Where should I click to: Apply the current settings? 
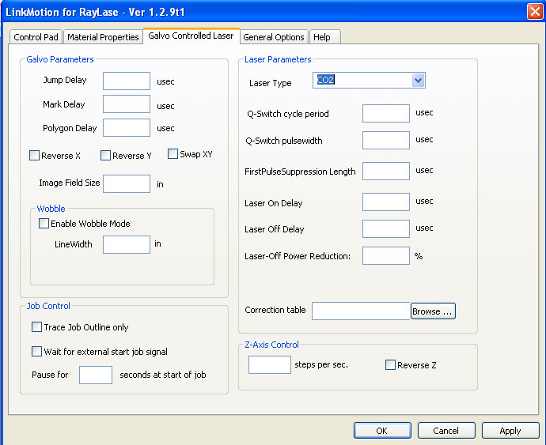pos(510,431)
